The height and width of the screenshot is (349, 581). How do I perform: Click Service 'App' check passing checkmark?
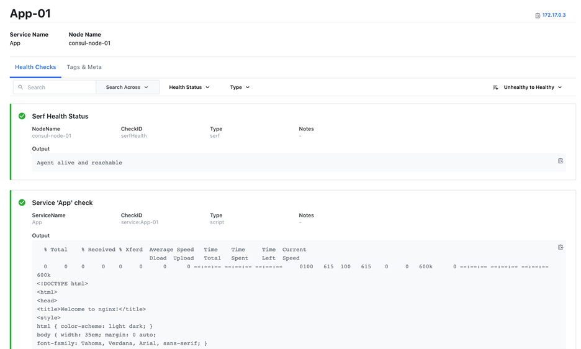22,202
